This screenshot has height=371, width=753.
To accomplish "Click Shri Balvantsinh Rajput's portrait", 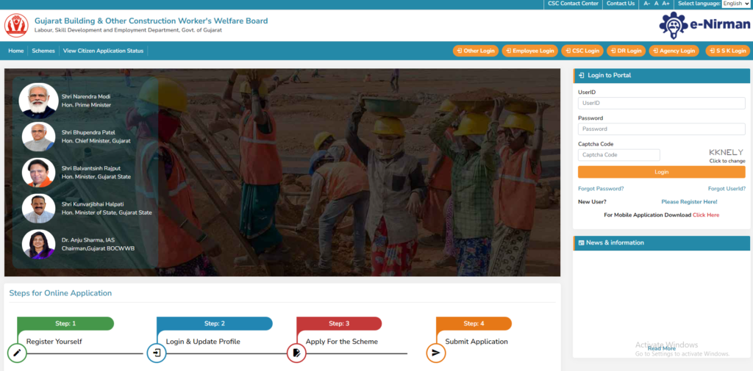I will [38, 173].
